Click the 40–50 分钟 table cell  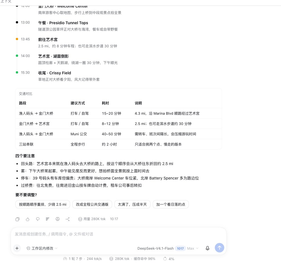(x=112, y=134)
